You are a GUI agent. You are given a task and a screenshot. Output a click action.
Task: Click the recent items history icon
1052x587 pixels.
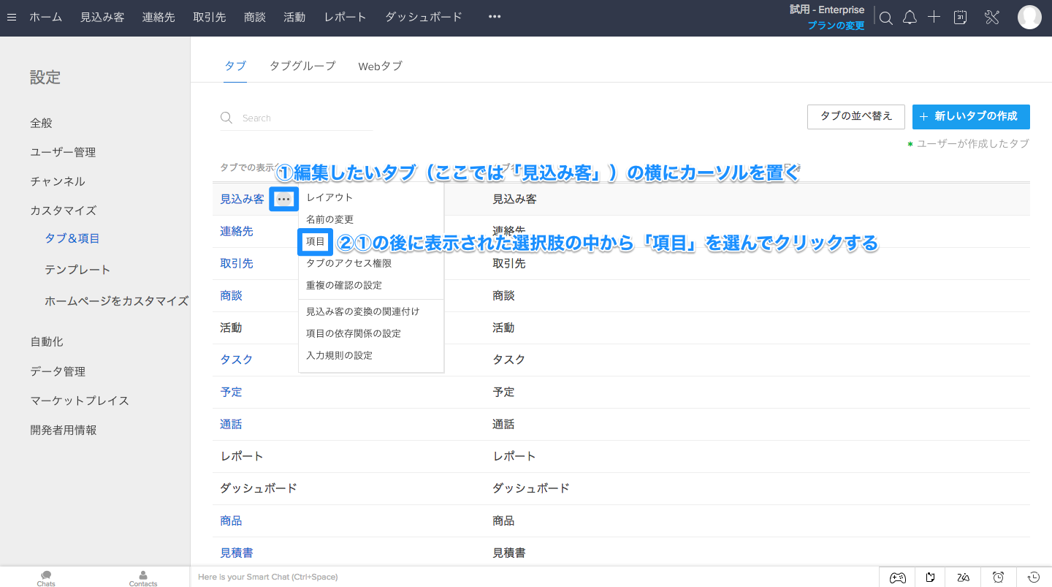coord(1034,577)
